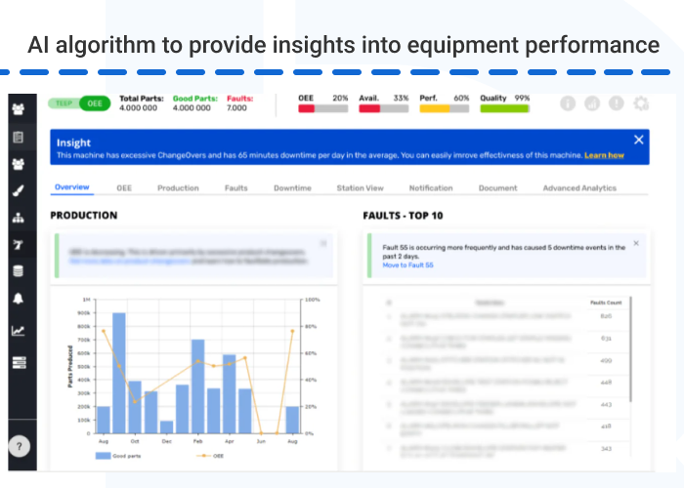
Task: Click the 343 faults count cell
Action: coord(606,448)
